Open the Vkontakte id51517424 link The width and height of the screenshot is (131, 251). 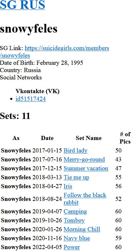click(31, 99)
